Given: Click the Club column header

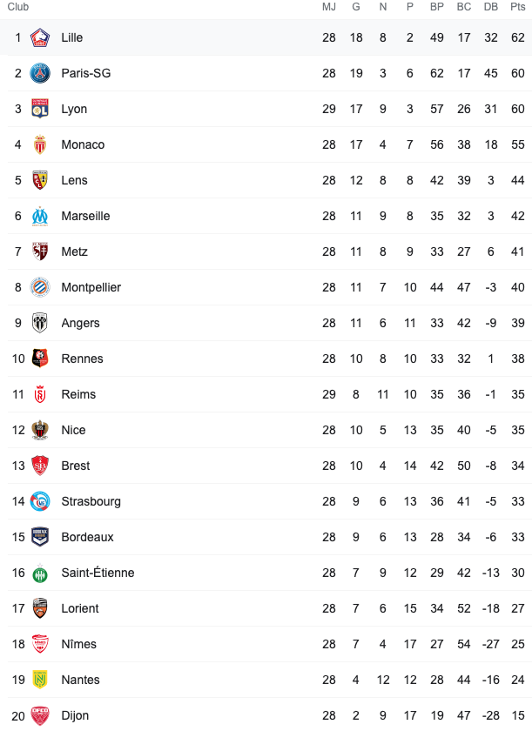Looking at the screenshot, I should click(18, 7).
